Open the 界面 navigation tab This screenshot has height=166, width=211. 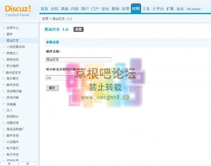[x=65, y=9]
